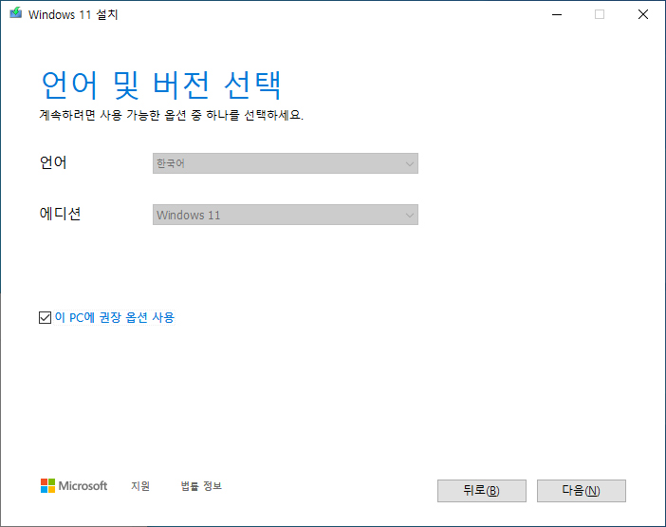Click the Microsoft logo
Screen dimensions: 666x527
coord(74,485)
